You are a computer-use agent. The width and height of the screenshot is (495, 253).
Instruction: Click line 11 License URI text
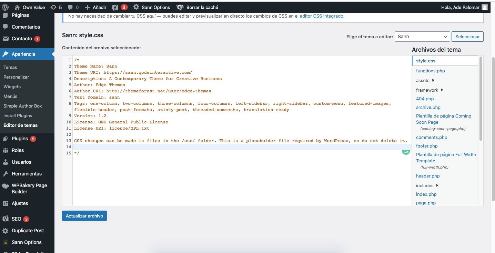point(112,128)
